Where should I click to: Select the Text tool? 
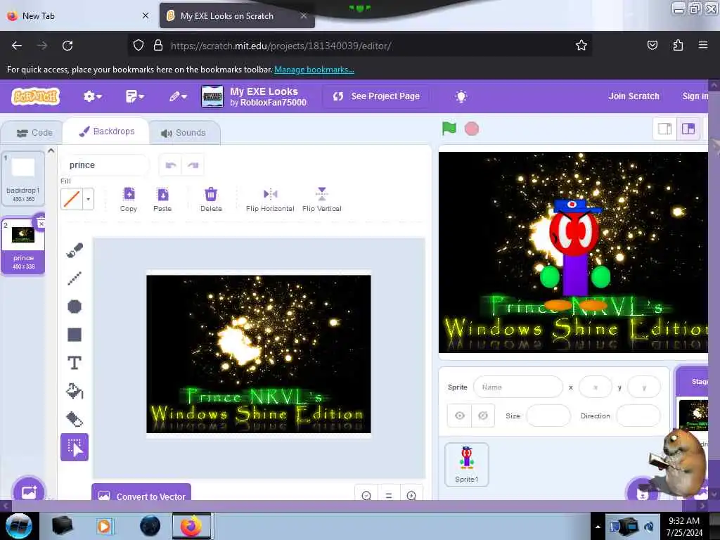tap(75, 363)
